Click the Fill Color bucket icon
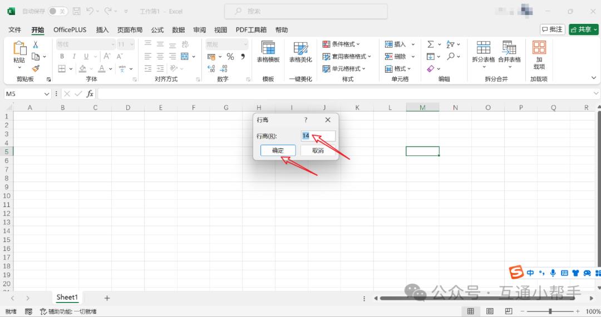This screenshot has width=601, height=317. (x=82, y=68)
